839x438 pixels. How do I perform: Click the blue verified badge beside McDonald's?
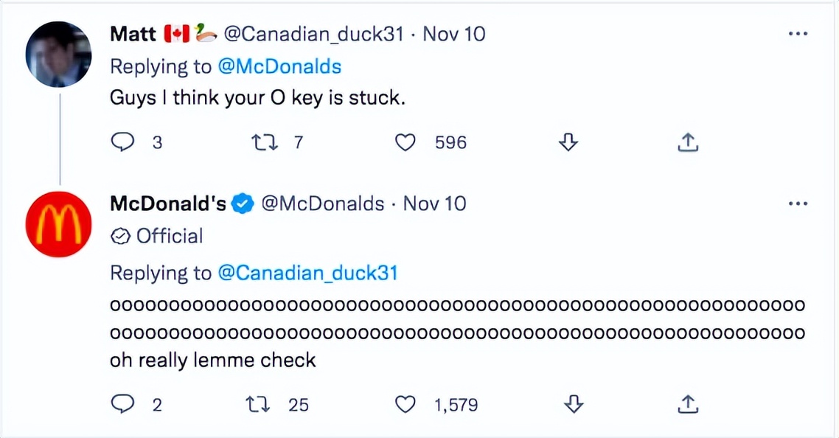point(243,204)
